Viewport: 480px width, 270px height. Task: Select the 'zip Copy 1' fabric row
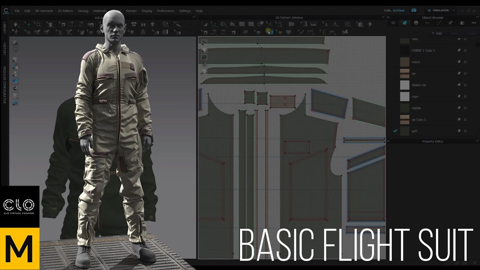[433, 120]
